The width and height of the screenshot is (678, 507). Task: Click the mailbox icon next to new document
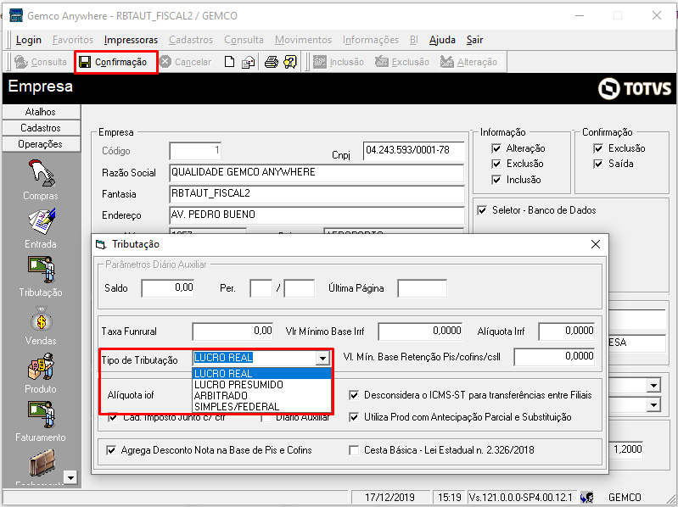[248, 62]
